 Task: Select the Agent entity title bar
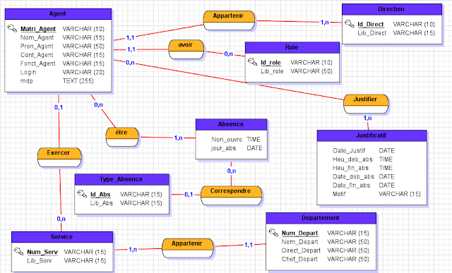click(x=58, y=14)
